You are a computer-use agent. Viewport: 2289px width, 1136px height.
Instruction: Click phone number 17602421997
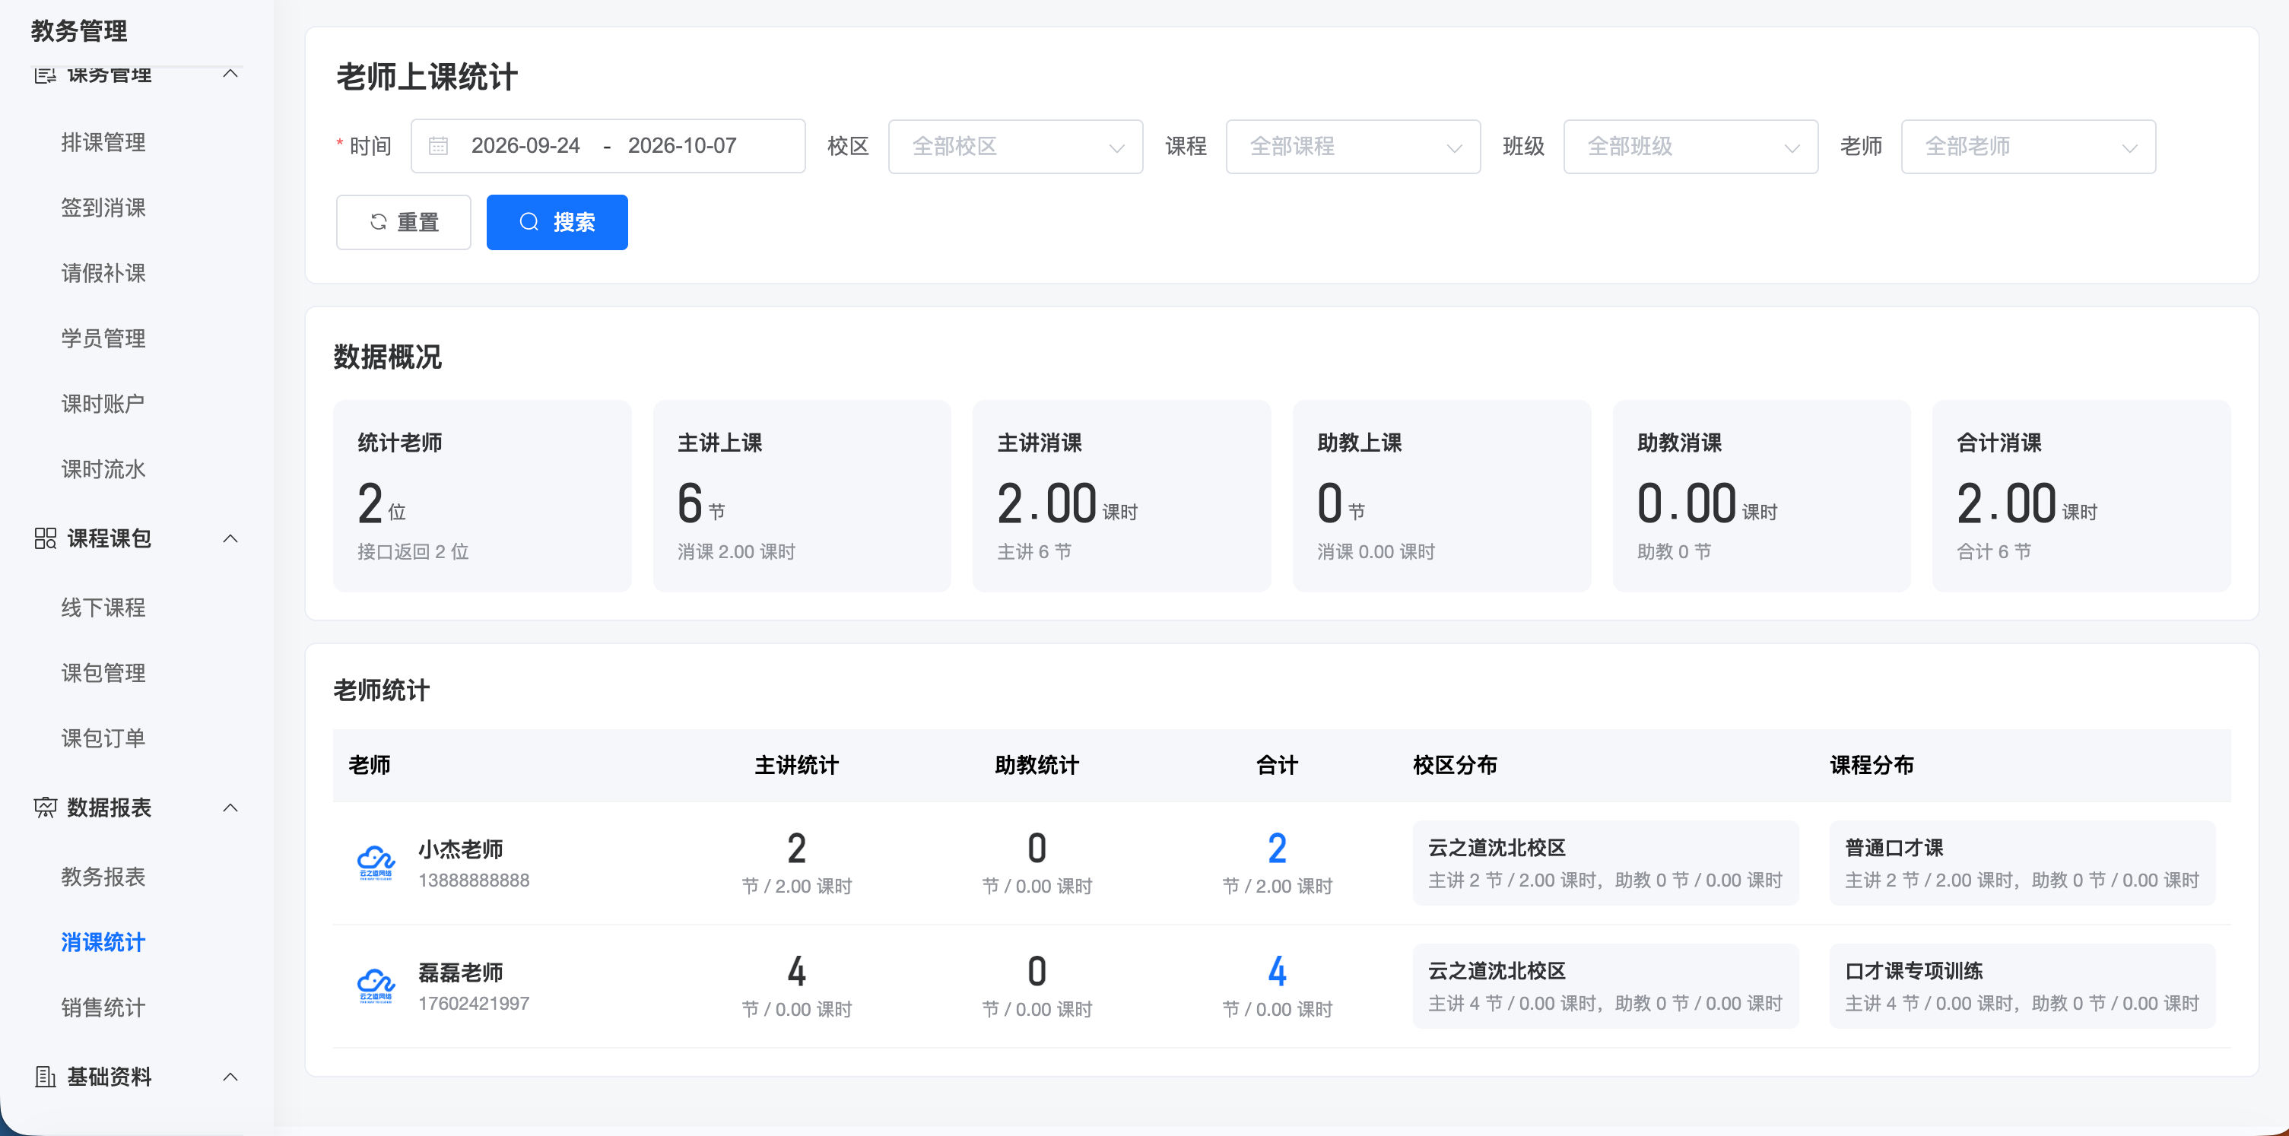pos(474,1004)
